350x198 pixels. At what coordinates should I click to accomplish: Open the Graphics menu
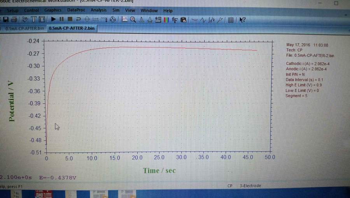coord(53,10)
